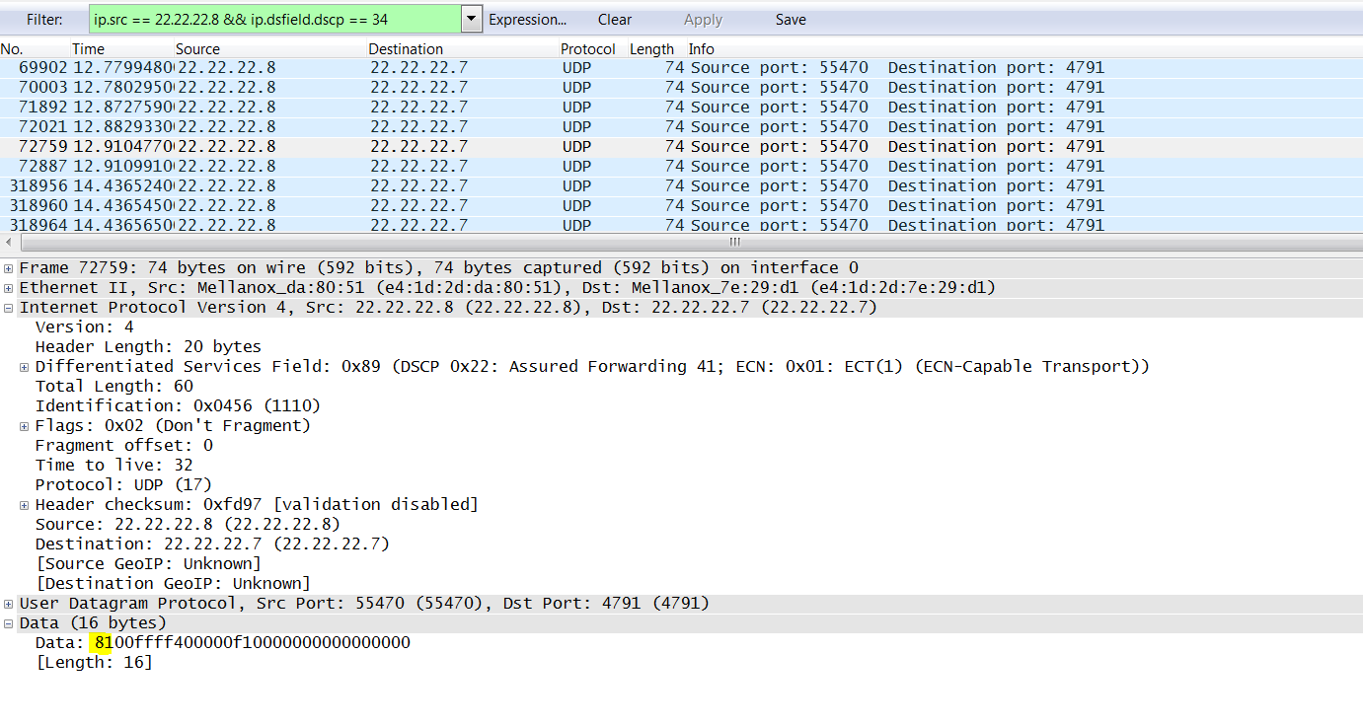This screenshot has height=726, width=1363.
Task: Select packet number 72759
Action: pos(681,147)
